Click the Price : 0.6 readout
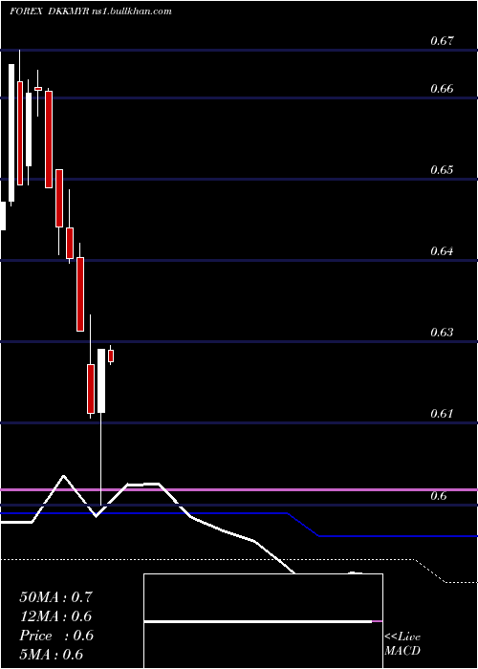This screenshot has width=478, height=669. click(56, 636)
